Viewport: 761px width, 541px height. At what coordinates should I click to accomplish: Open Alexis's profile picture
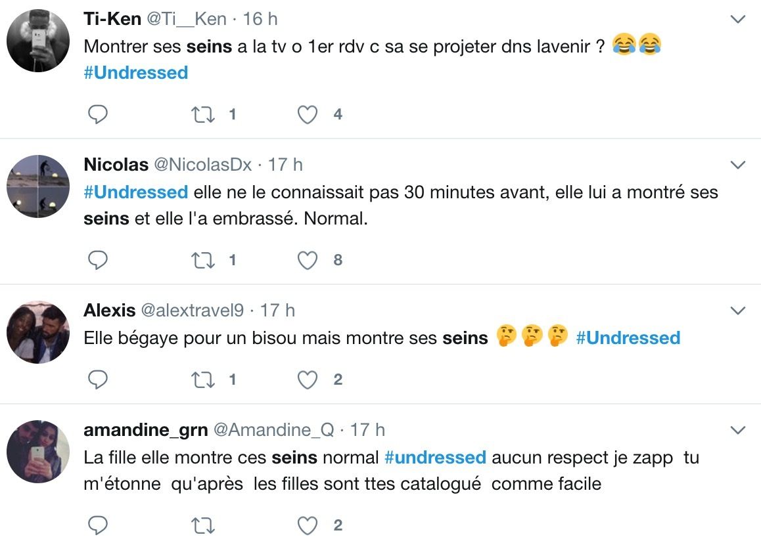[x=38, y=332]
